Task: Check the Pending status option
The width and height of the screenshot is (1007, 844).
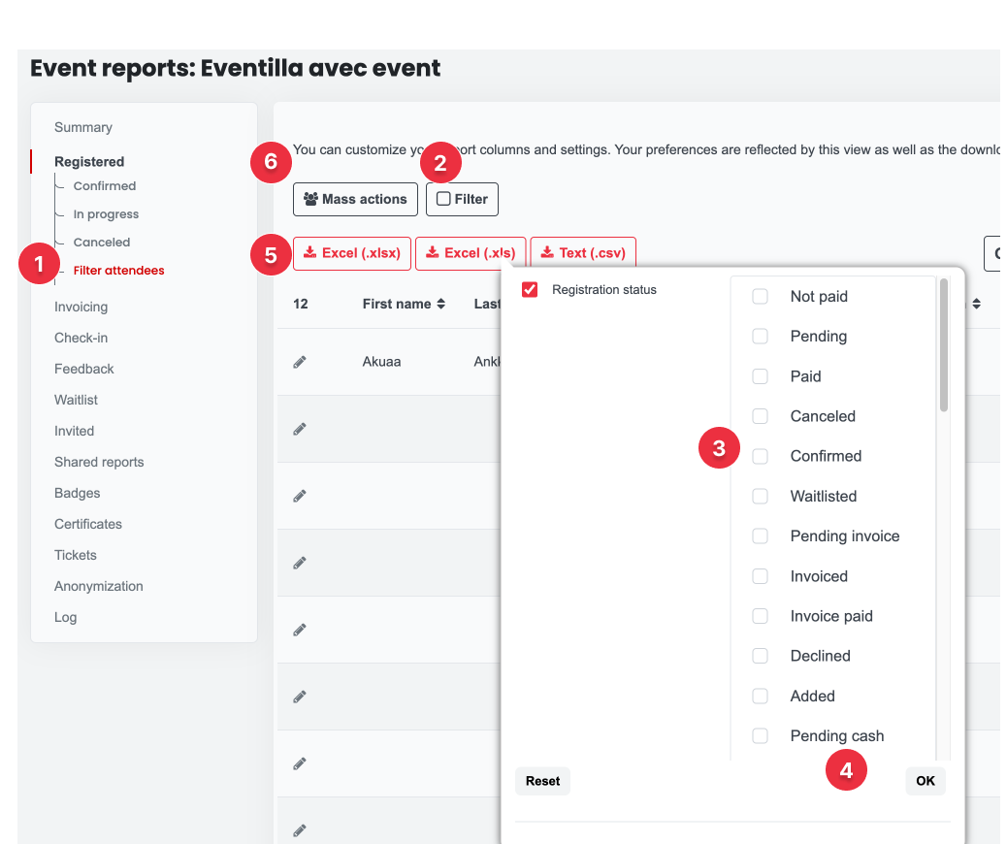Action: (x=760, y=336)
